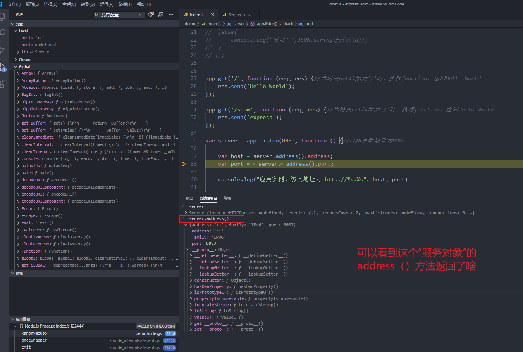Open the 编辑(E) menu

[32, 4]
